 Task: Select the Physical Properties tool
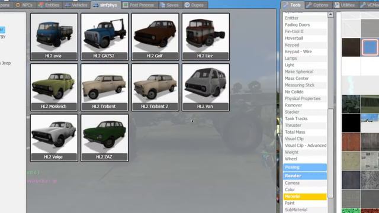pos(305,99)
